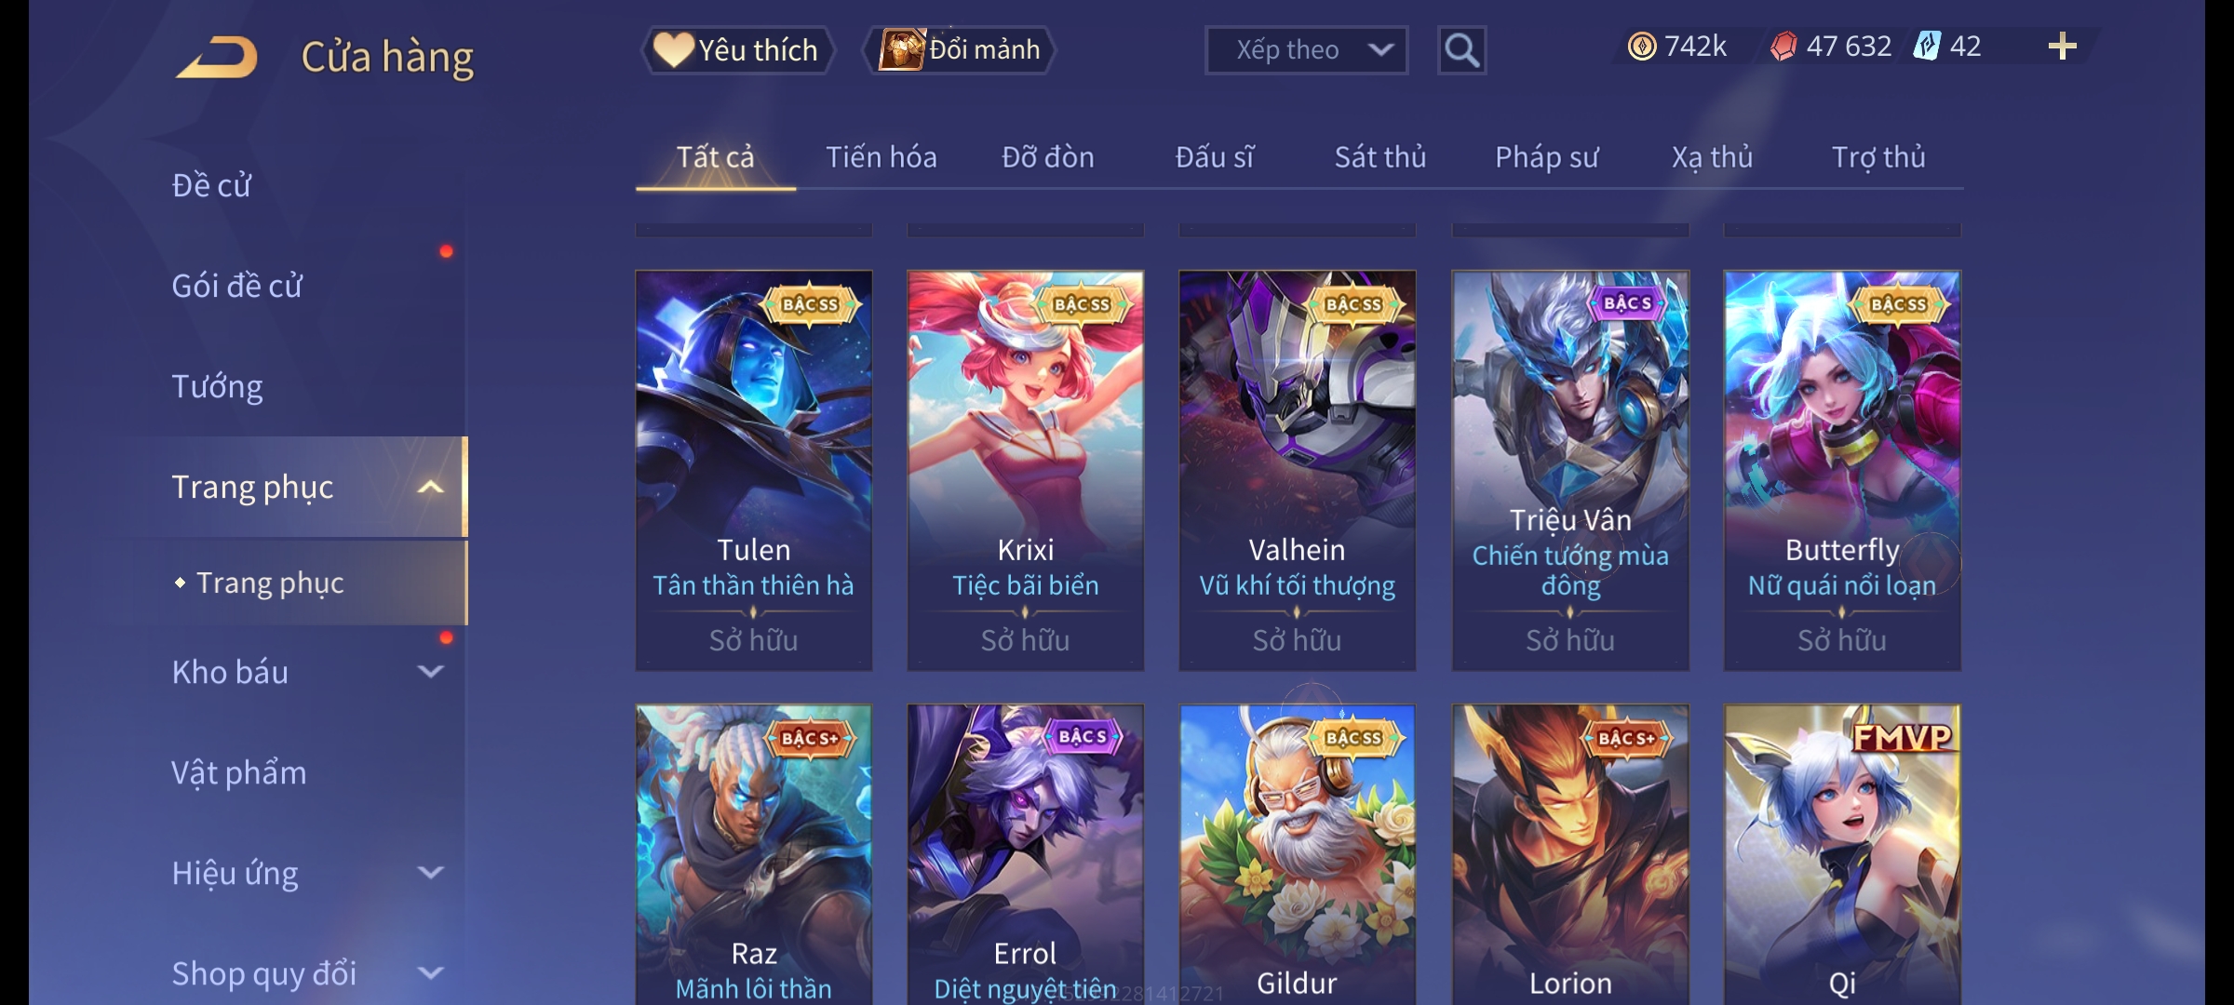The image size is (2234, 1005).
Task: Open Tướng in the sidebar
Action: 217,386
